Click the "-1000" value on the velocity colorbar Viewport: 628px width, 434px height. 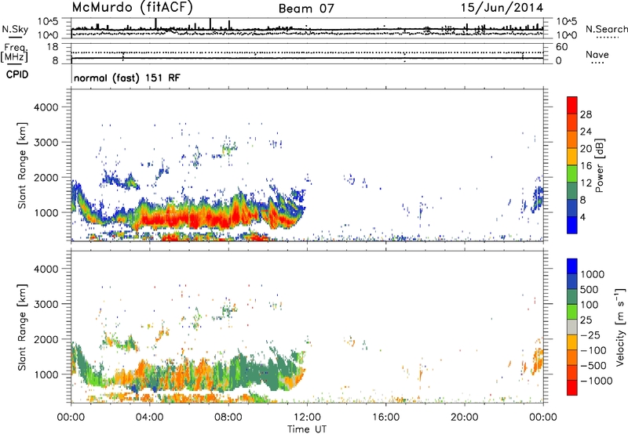click(x=596, y=381)
